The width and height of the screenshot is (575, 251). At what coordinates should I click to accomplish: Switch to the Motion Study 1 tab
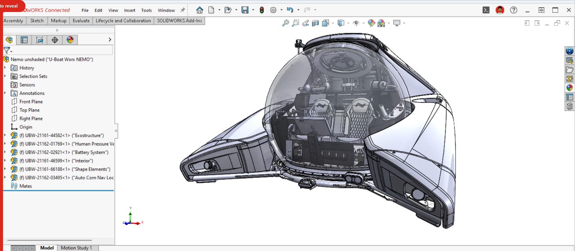[76, 248]
